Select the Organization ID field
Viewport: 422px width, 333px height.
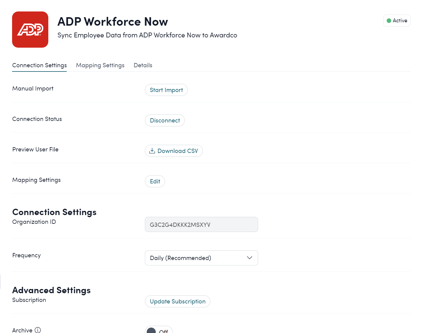click(201, 224)
